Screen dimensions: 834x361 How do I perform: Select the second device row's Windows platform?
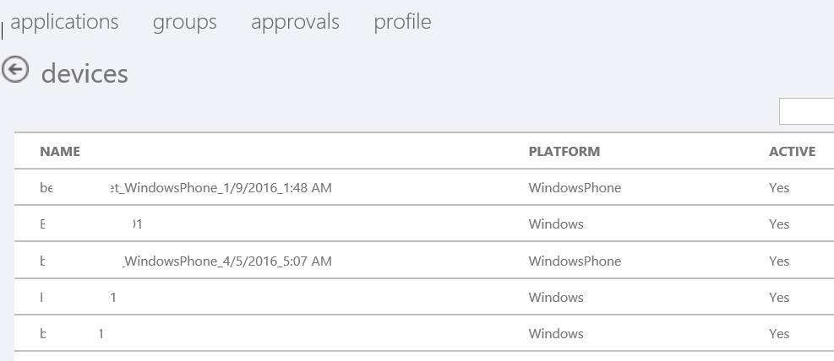click(x=556, y=224)
